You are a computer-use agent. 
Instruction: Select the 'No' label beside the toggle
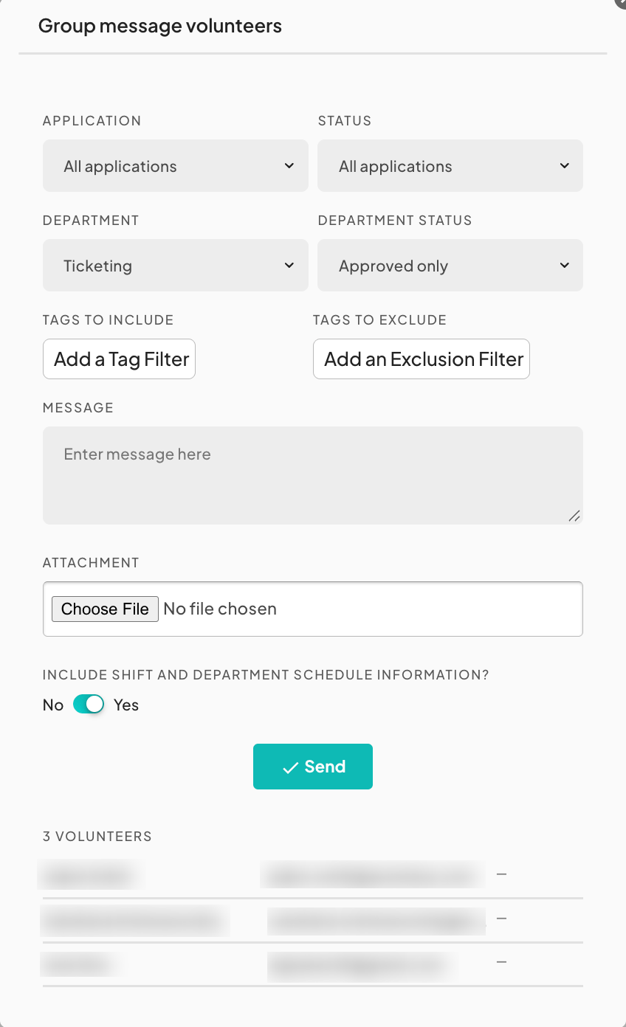pos(53,705)
